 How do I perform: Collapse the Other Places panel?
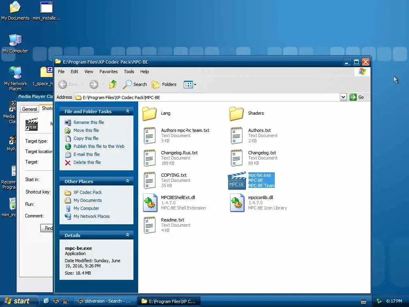(127, 181)
